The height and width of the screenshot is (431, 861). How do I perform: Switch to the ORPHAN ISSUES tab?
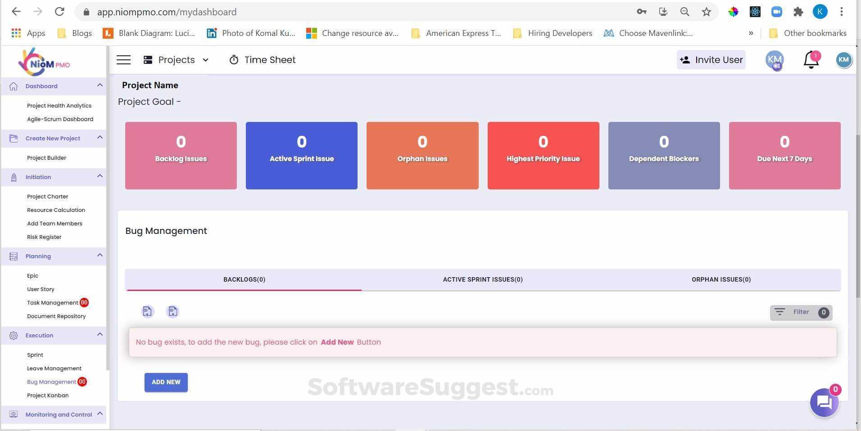tap(721, 279)
